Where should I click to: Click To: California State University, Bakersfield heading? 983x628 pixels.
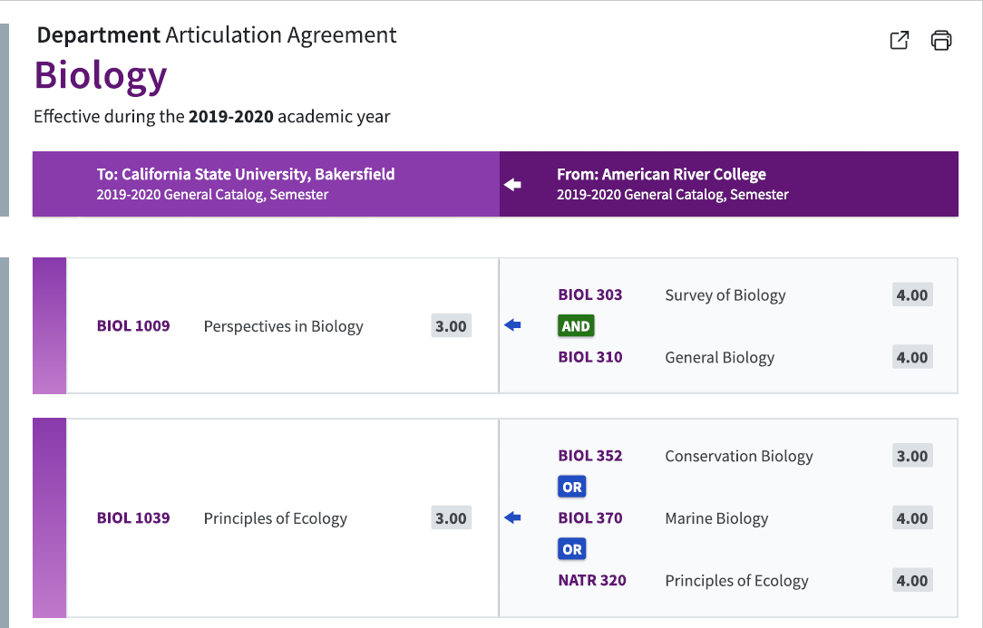[246, 174]
